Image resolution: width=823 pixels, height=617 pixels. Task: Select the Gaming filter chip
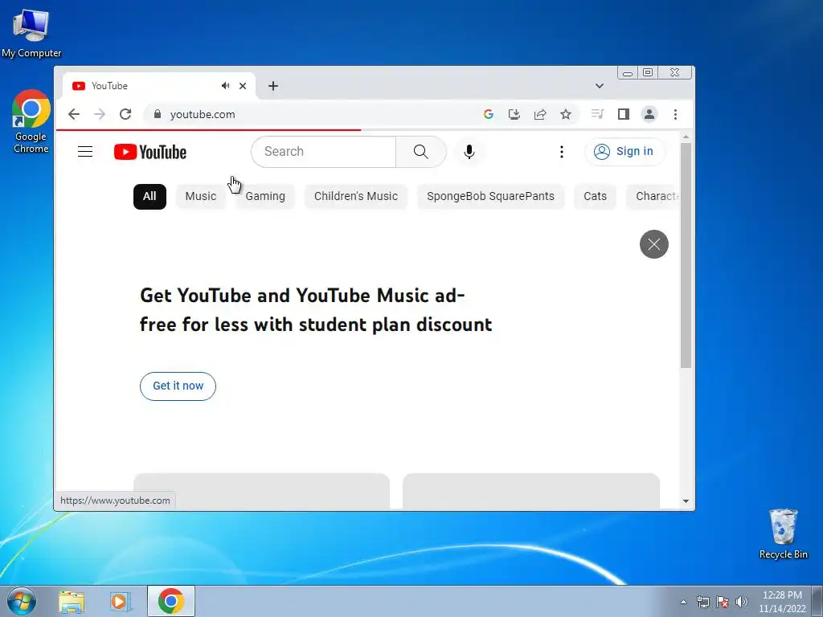coord(265,197)
